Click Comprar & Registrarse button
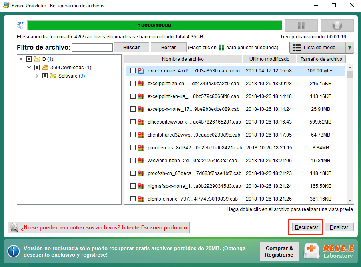Screen dimensions: 361x267 coord(279,251)
